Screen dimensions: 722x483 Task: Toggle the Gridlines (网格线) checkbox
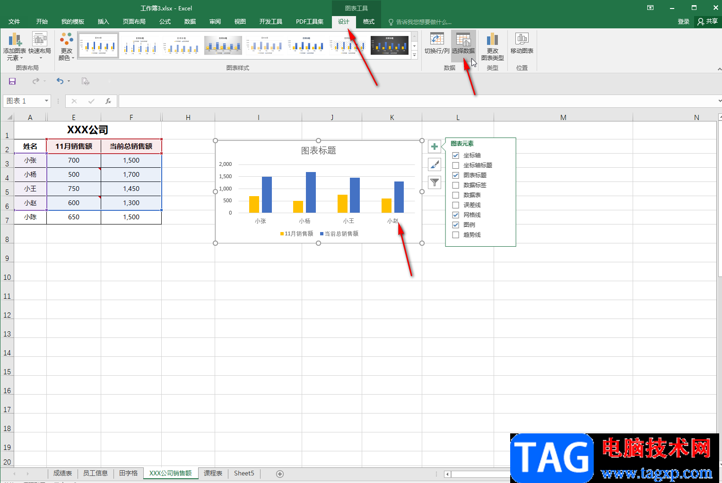point(456,215)
